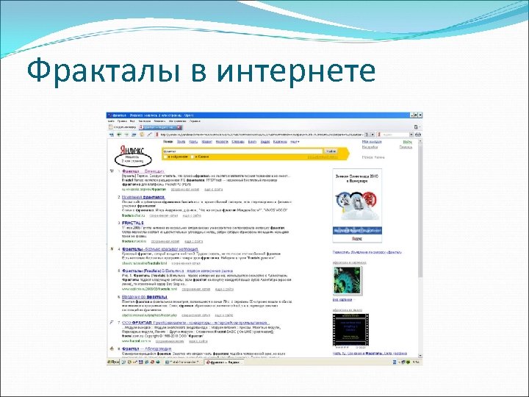Click the Войти login link

click(x=408, y=142)
